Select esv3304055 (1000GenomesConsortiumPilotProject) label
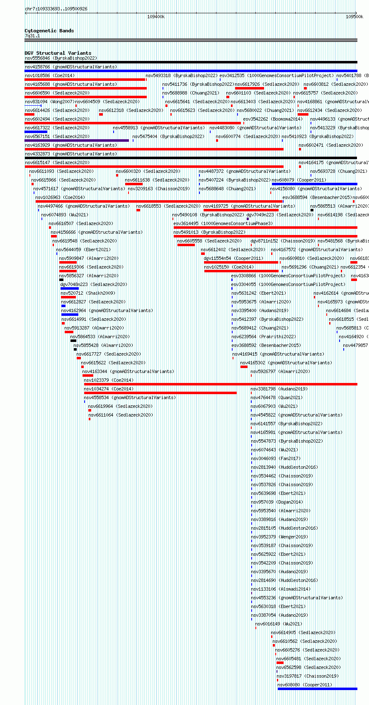 pos(288,285)
